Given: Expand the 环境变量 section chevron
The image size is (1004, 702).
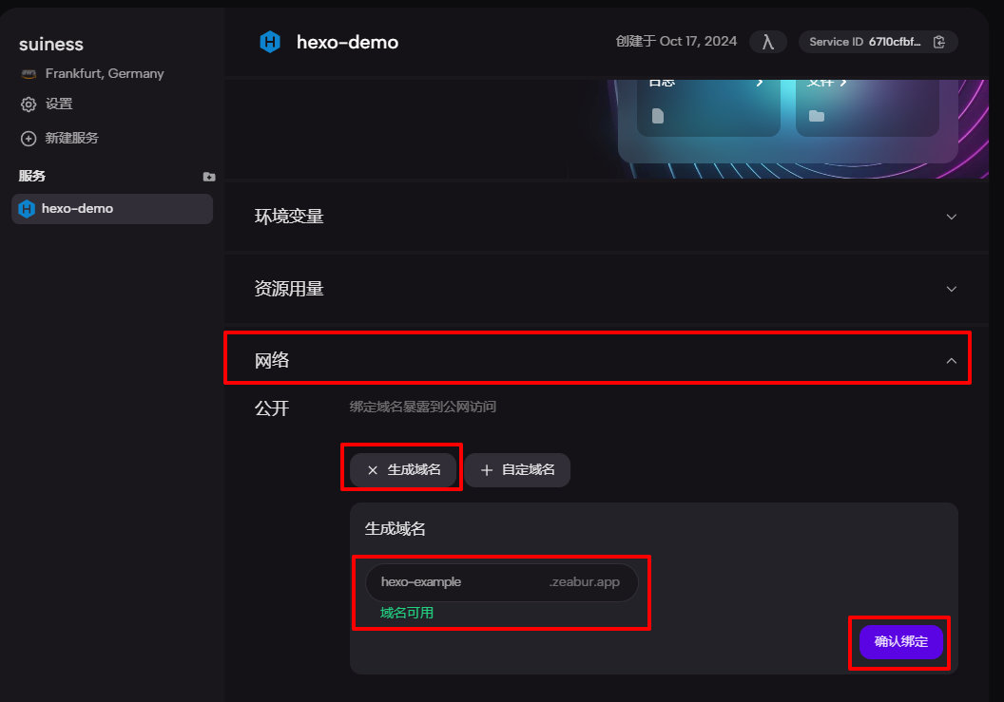Looking at the screenshot, I should pos(952,217).
